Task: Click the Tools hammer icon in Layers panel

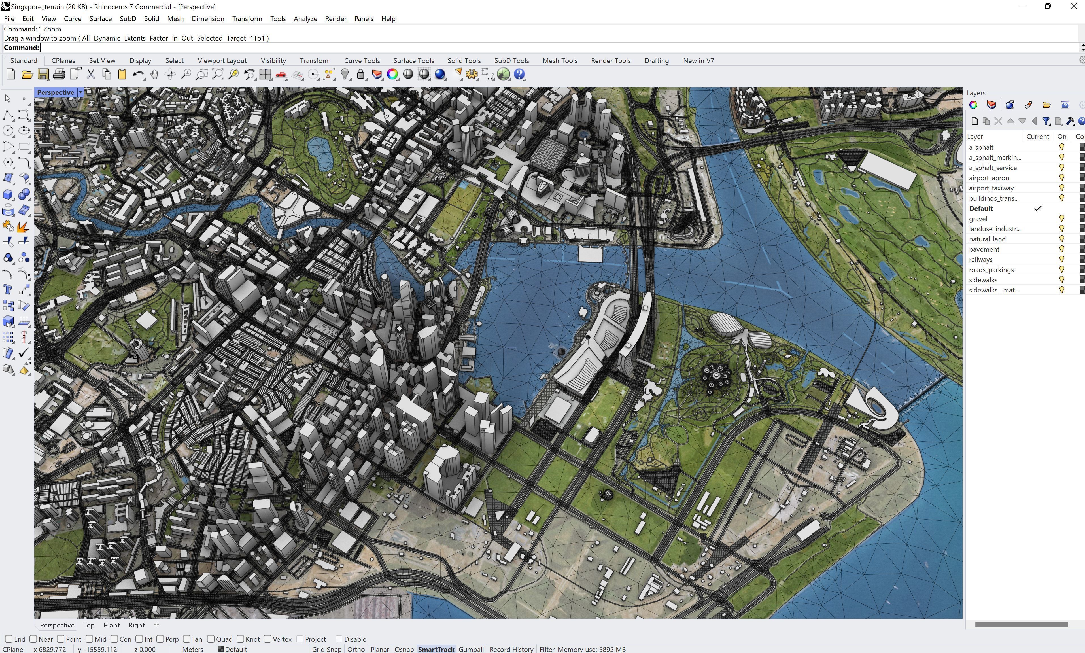Action: pyautogui.click(x=1071, y=121)
